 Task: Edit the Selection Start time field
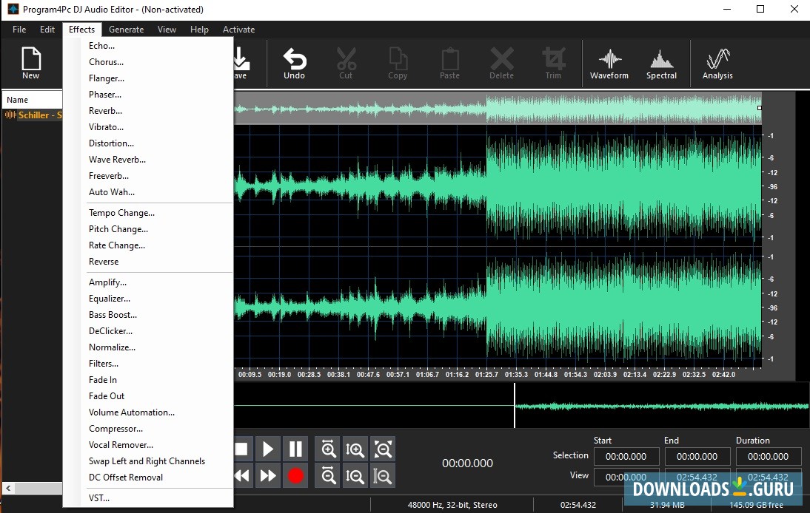[x=626, y=456]
